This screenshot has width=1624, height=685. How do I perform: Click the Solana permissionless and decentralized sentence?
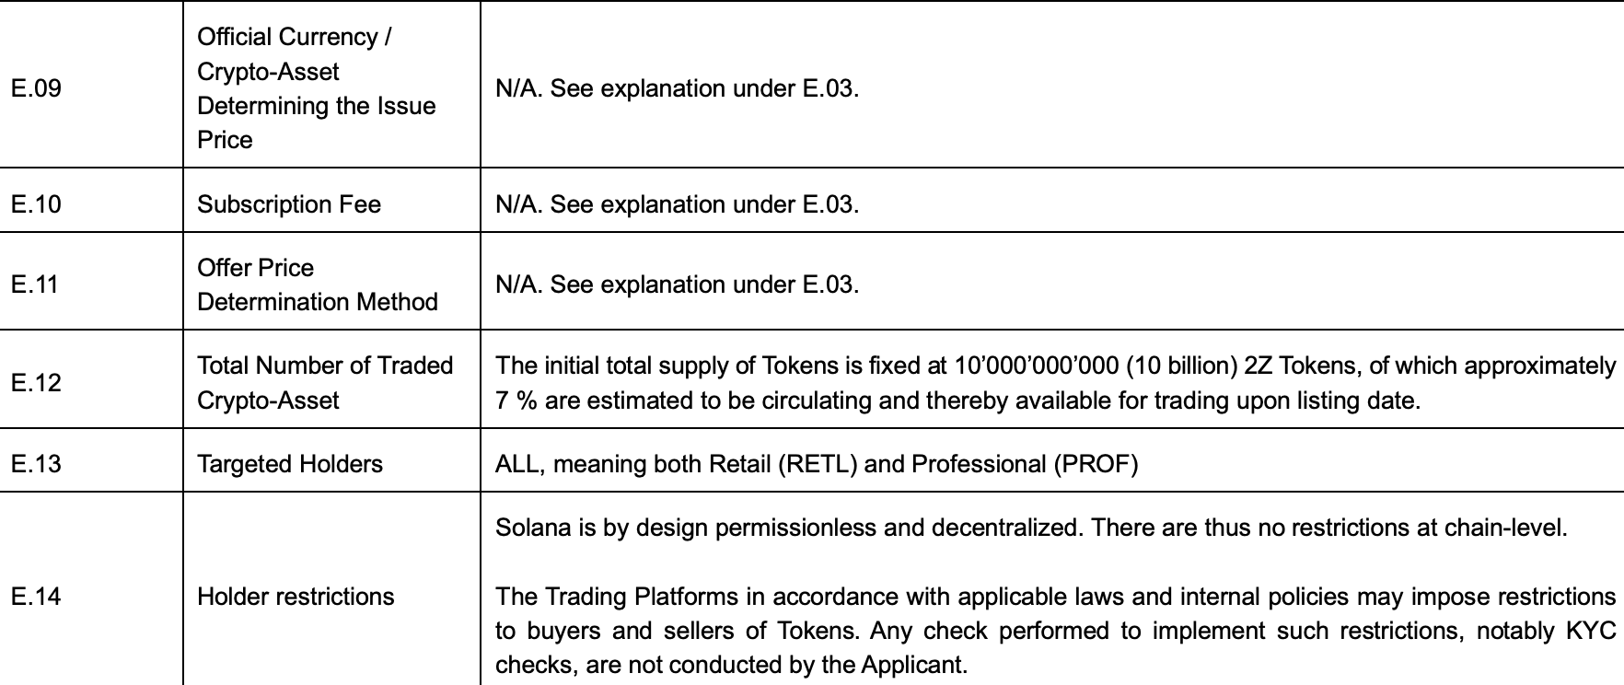pyautogui.click(x=1030, y=528)
